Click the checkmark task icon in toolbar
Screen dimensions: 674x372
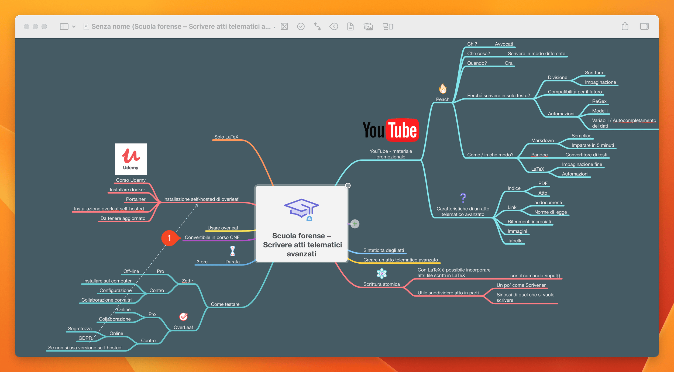point(301,26)
